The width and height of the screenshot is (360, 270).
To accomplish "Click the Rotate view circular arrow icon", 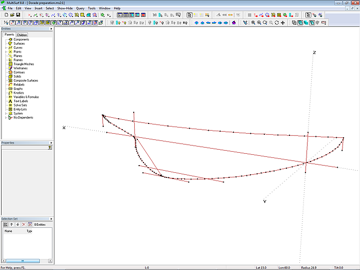I will click(277, 23).
